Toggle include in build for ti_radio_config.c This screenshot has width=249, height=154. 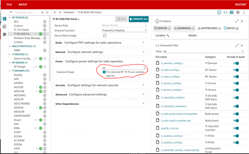[236, 70]
